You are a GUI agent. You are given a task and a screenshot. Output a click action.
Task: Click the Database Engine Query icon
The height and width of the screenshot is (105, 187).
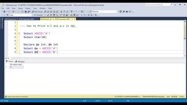pos(45,12)
